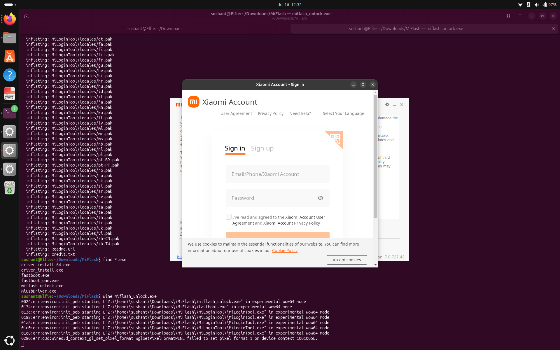Select the MiFlash miflash_unlock.exe terminal tab
The image size is (560, 350).
click(x=406, y=29)
